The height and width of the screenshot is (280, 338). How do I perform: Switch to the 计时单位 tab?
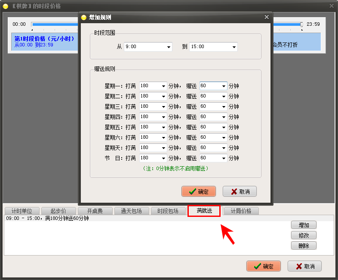(x=22, y=211)
